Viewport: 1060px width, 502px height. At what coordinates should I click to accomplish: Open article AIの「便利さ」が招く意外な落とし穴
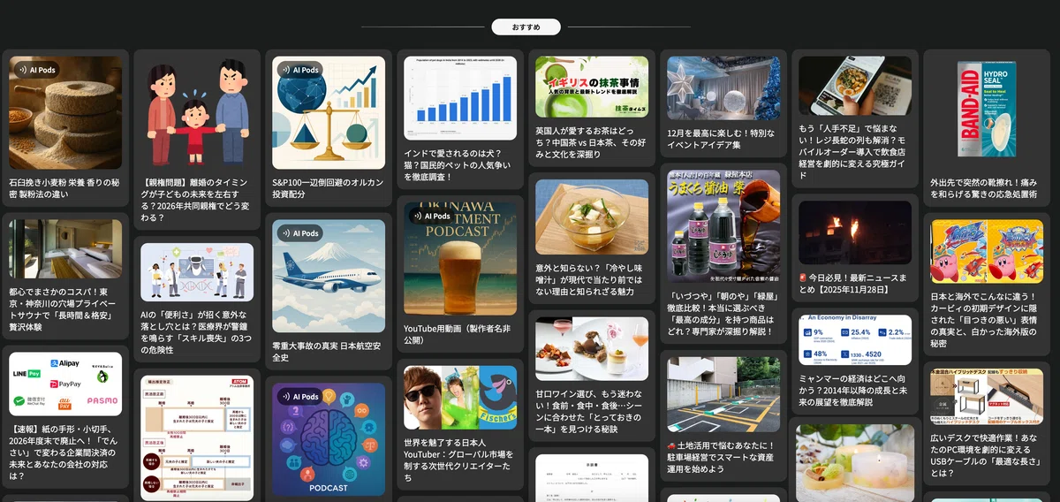(197, 331)
